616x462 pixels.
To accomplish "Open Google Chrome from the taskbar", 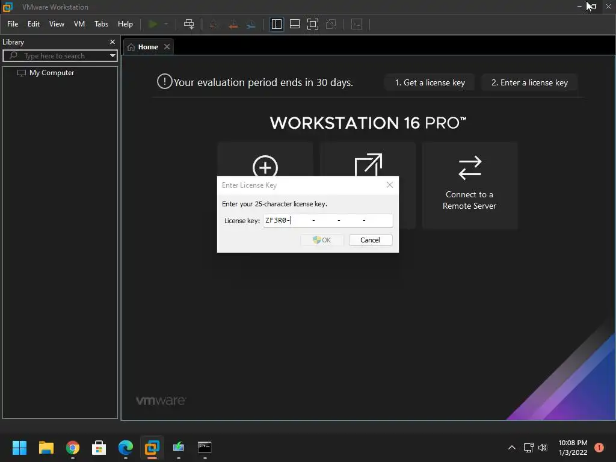I will tap(73, 448).
